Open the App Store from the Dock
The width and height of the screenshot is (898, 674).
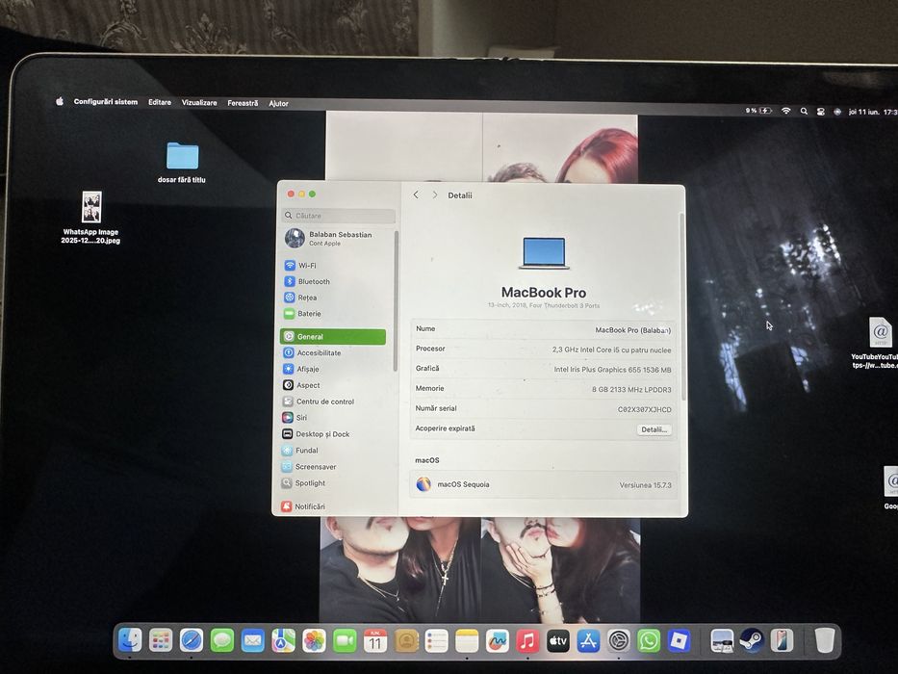[588, 640]
